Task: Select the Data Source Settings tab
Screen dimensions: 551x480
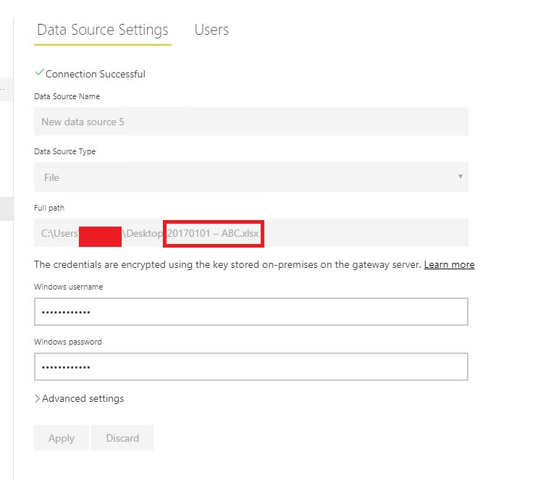Action: [x=103, y=30]
